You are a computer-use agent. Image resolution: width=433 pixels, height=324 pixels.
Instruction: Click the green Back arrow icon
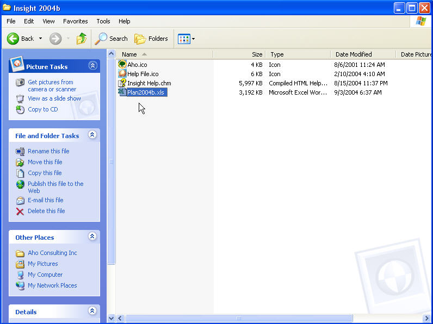click(x=13, y=39)
